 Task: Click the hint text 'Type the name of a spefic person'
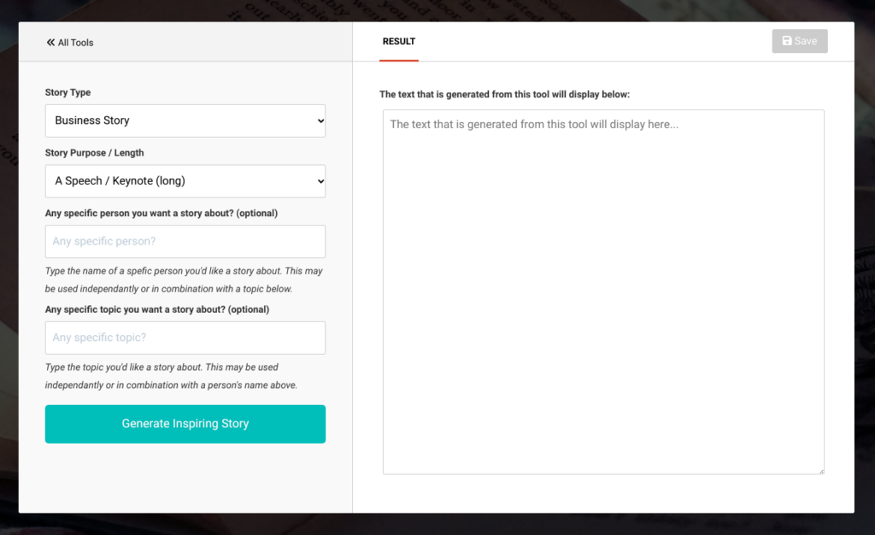[184, 279]
